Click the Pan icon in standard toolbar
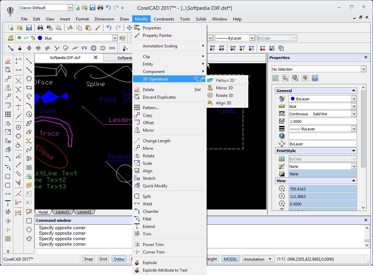Screen dimensions: 373x275 click(x=129, y=28)
